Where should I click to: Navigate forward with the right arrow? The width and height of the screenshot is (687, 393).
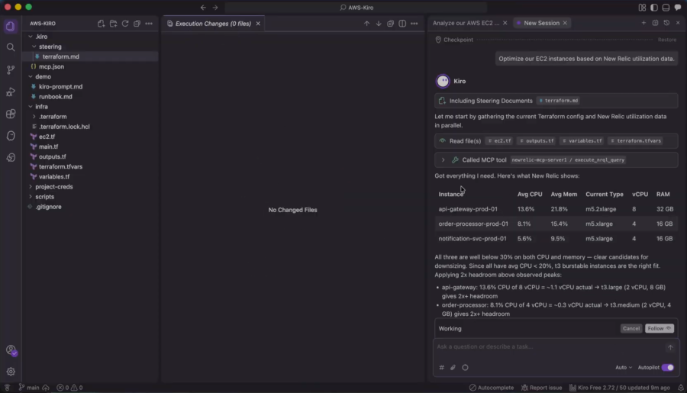click(x=215, y=8)
